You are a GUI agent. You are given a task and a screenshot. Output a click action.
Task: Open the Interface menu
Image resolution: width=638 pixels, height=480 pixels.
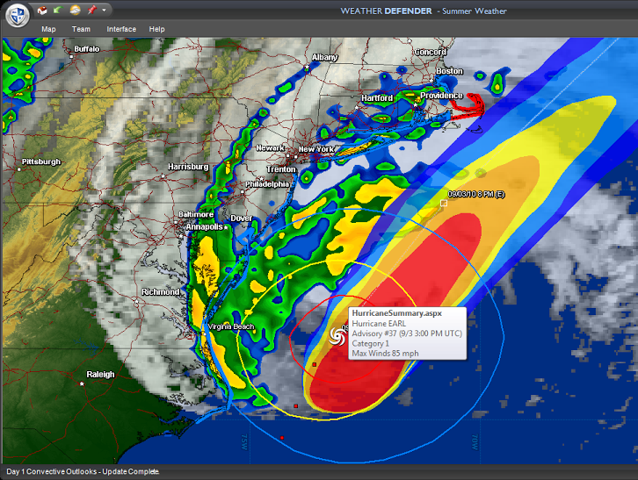[121, 29]
